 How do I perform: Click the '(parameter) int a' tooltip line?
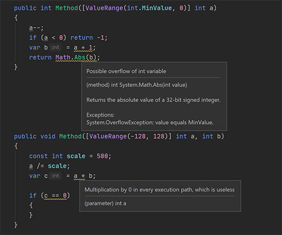point(105,203)
